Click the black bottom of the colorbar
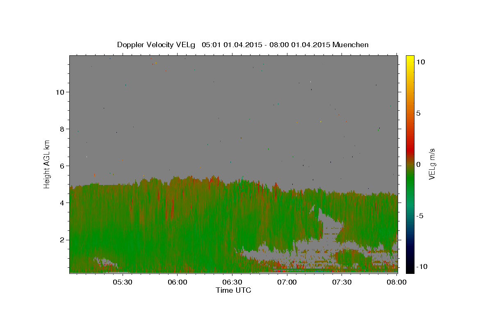The image size is (492, 328). point(410,269)
